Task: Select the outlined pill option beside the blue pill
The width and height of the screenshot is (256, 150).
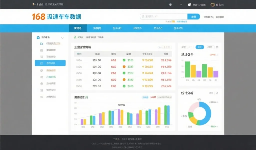Action: coord(210,47)
